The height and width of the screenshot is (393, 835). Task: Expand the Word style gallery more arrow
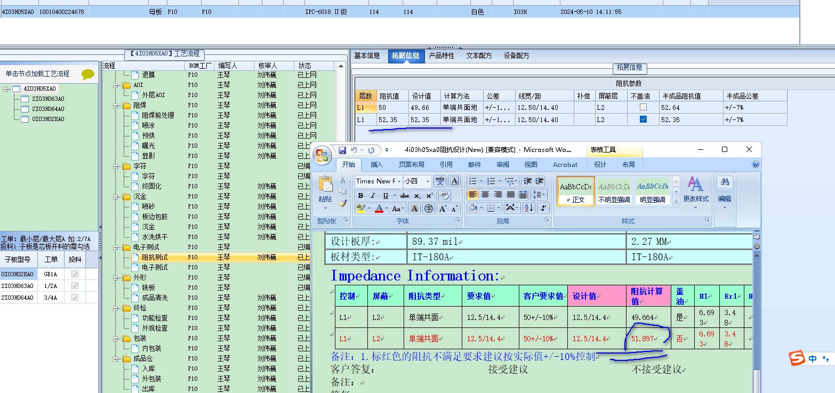pyautogui.click(x=676, y=201)
